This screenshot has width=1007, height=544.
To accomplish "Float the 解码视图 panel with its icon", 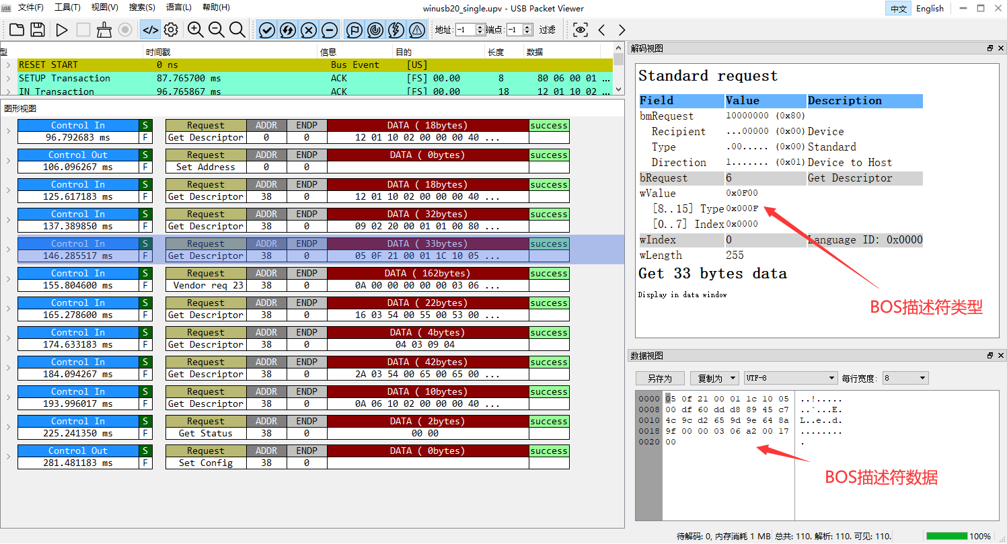I will [x=990, y=48].
